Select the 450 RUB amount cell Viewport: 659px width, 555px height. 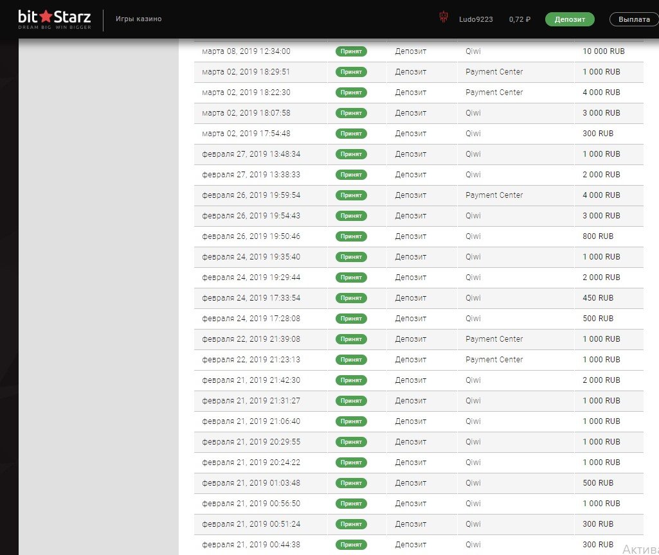pyautogui.click(x=598, y=298)
